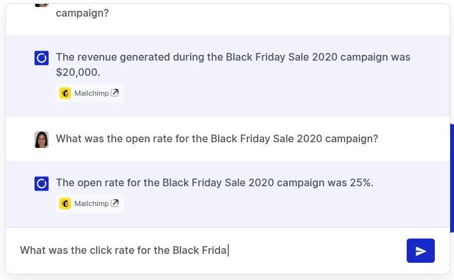Click the blue send message button

coord(420,251)
